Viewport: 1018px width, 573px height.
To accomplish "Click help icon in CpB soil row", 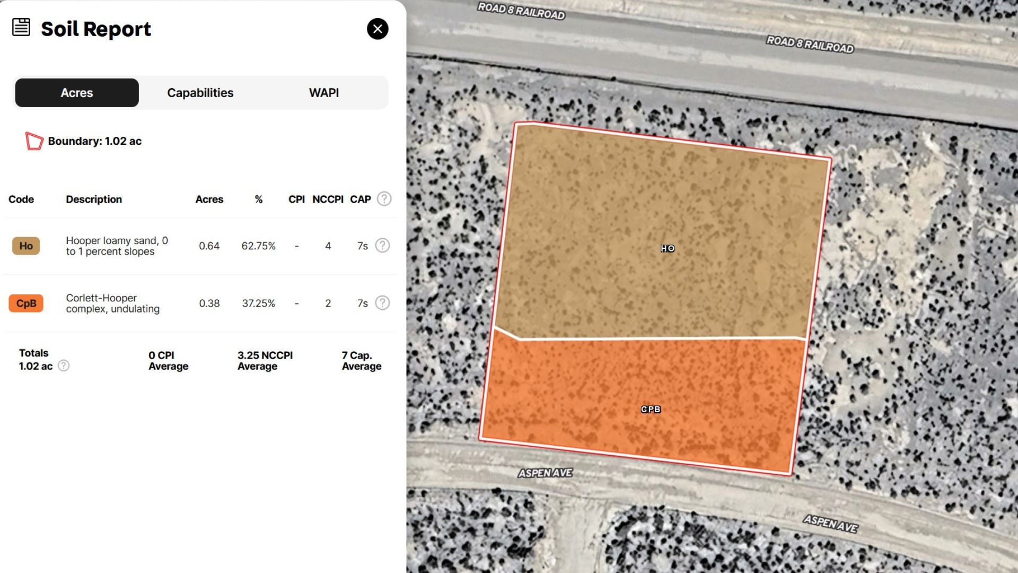I will point(382,303).
